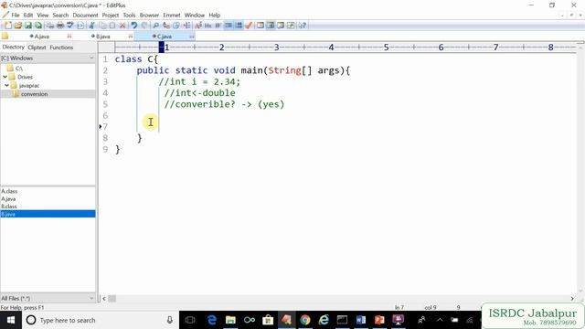585x329 pixels.
Task: Close the C.java tab with its X
Action: [x=192, y=37]
